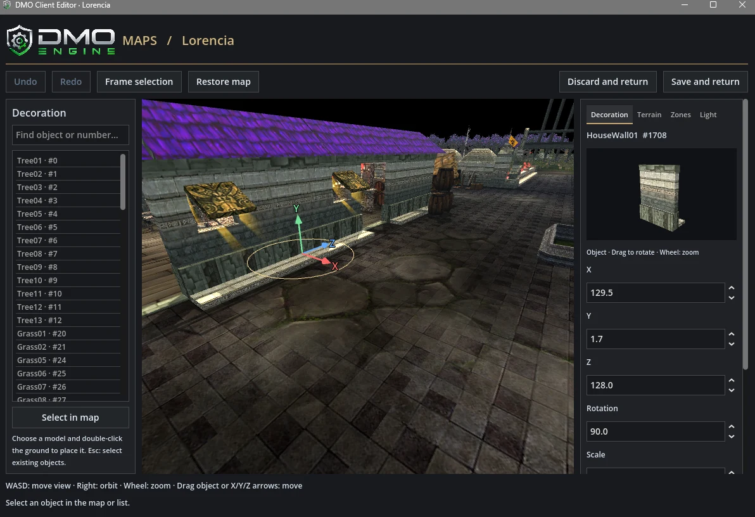Screen dimensions: 755x517
Task: Click Discard and return
Action: 607,82
